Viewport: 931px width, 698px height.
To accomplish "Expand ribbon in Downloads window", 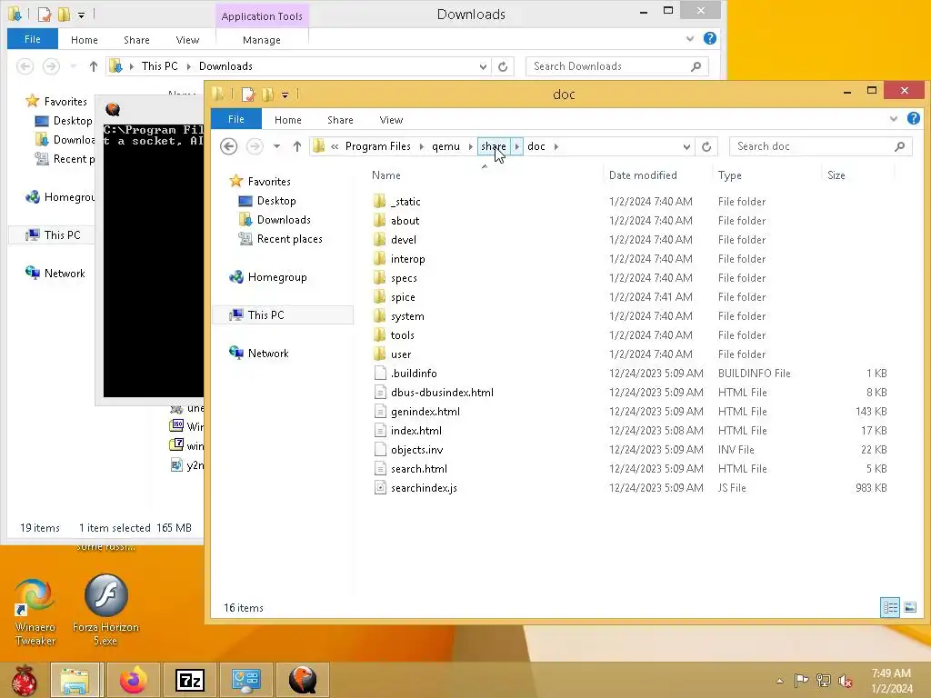I will [x=690, y=38].
